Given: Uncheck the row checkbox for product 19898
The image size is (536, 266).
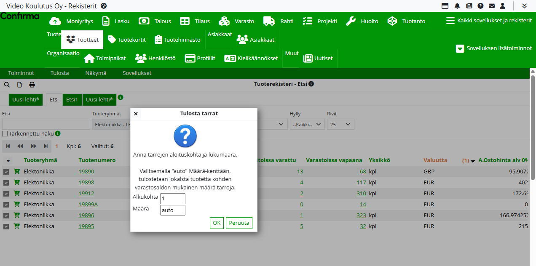Looking at the screenshot, I should tap(6, 183).
